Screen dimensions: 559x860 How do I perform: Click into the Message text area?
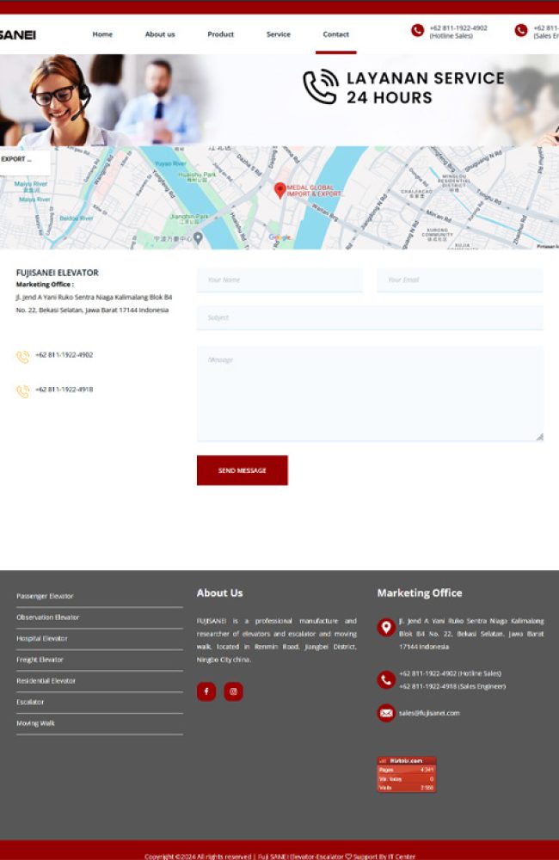pos(370,393)
